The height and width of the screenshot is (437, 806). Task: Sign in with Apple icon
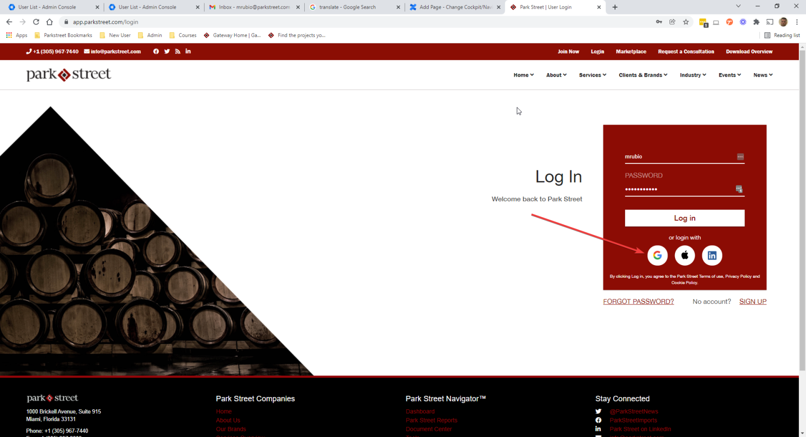coord(685,256)
